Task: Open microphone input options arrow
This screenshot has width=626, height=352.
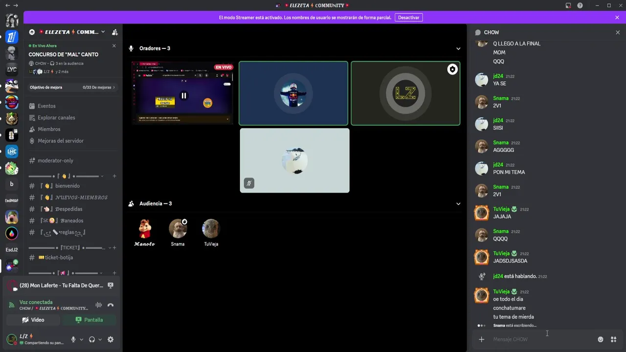Action: pyautogui.click(x=81, y=339)
